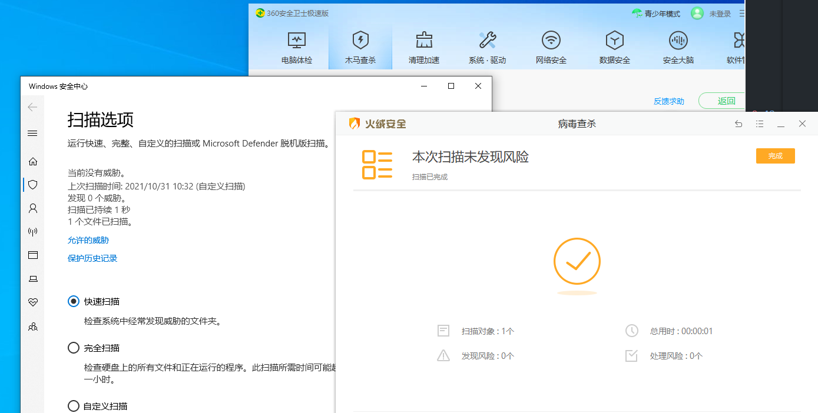
Task: Select 完全扫描 radio option
Action: [74, 348]
